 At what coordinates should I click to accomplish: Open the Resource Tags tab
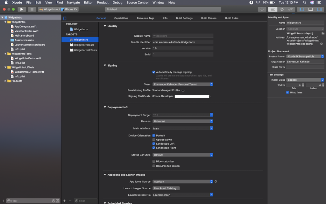(x=145, y=18)
